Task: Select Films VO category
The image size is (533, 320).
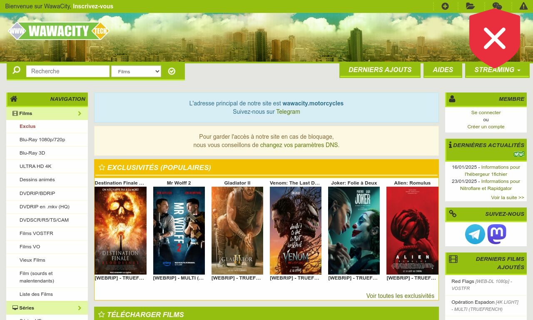Action: [x=30, y=247]
